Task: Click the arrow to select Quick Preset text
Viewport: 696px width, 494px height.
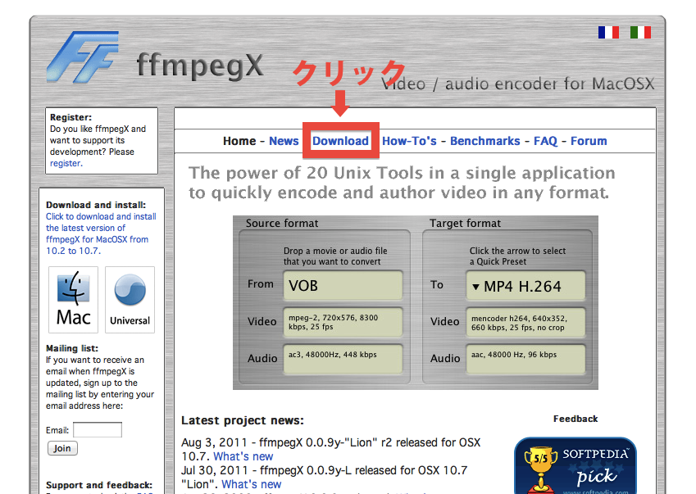Action: pos(517,256)
